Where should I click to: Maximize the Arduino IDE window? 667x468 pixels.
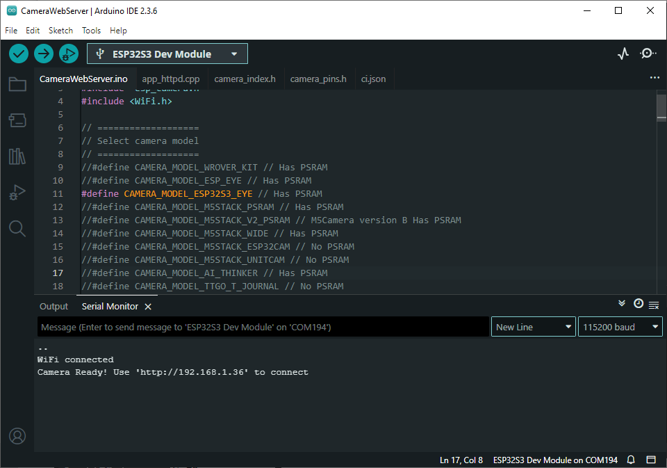(618, 10)
